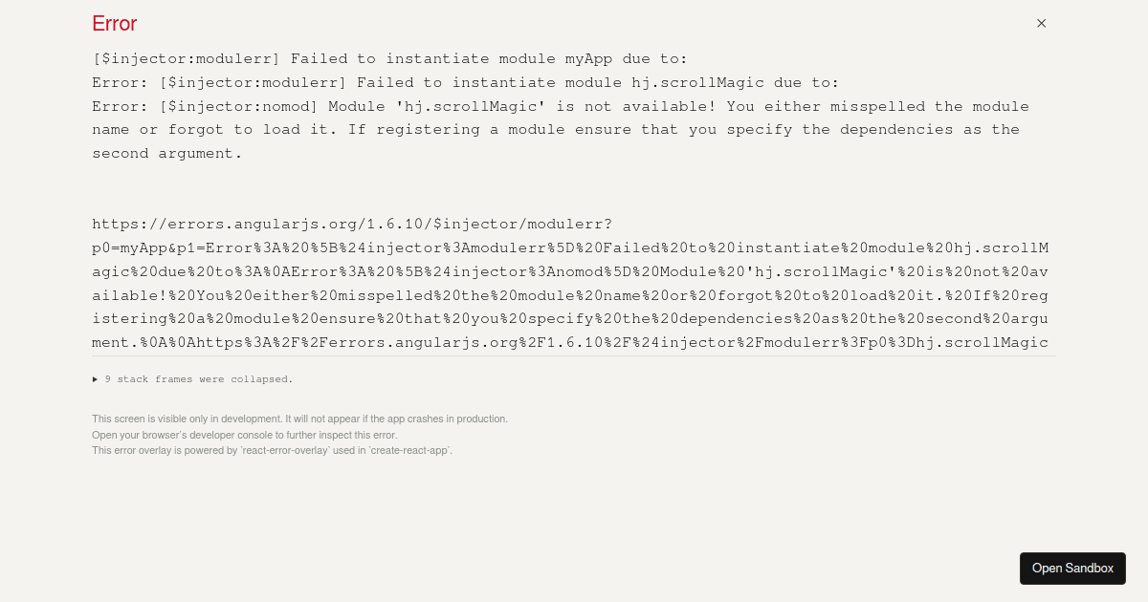This screenshot has width=1148, height=602.
Task: Click the red Error heading
Action: [x=114, y=24]
